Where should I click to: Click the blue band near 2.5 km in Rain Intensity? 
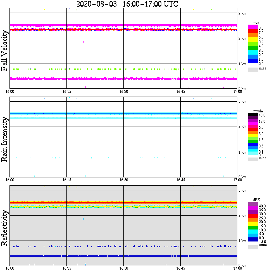pyautogui.click(x=123, y=114)
